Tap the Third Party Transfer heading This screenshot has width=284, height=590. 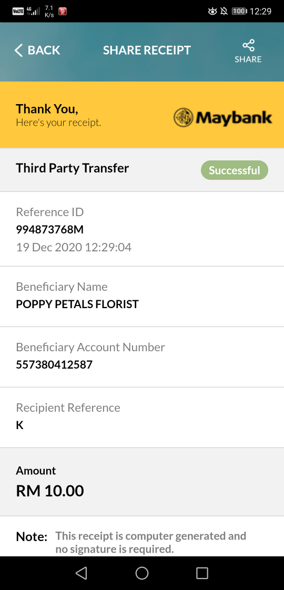[x=72, y=168]
